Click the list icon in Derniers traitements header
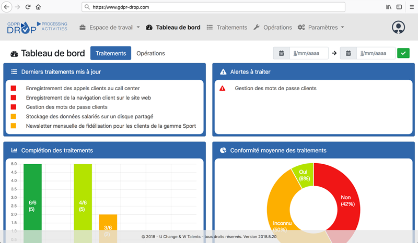This screenshot has width=418, height=243. (x=14, y=71)
